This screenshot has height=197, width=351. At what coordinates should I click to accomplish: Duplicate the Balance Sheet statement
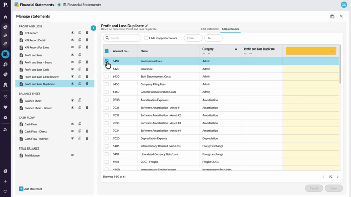coord(80,101)
